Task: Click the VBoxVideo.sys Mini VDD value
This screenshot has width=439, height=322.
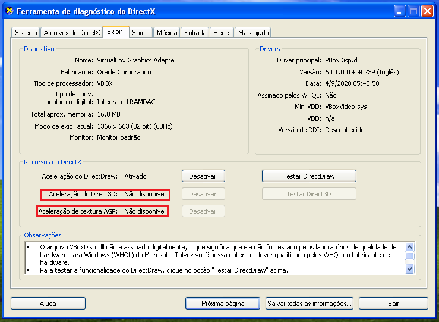Action: click(346, 107)
